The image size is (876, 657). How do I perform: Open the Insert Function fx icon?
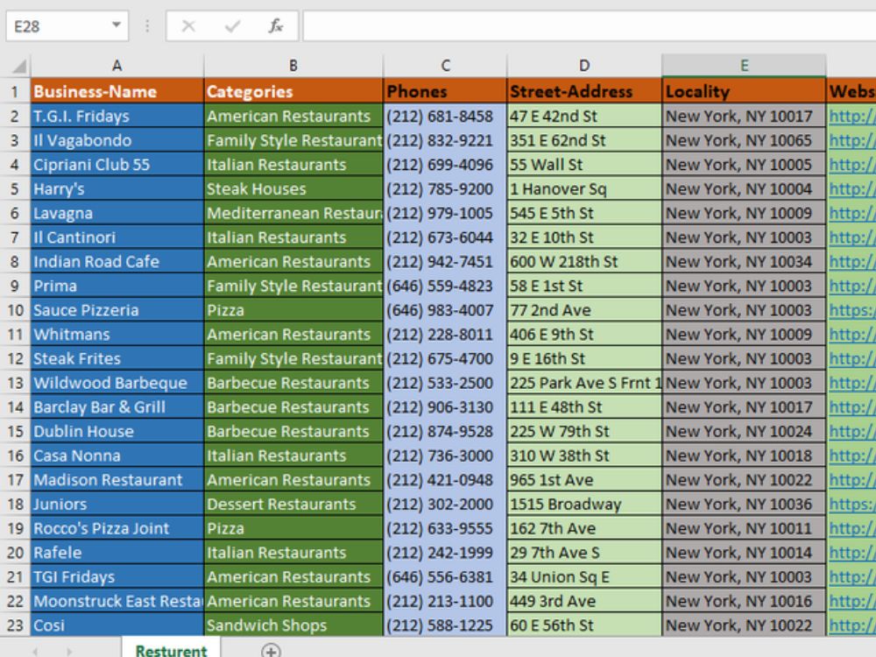(x=275, y=25)
